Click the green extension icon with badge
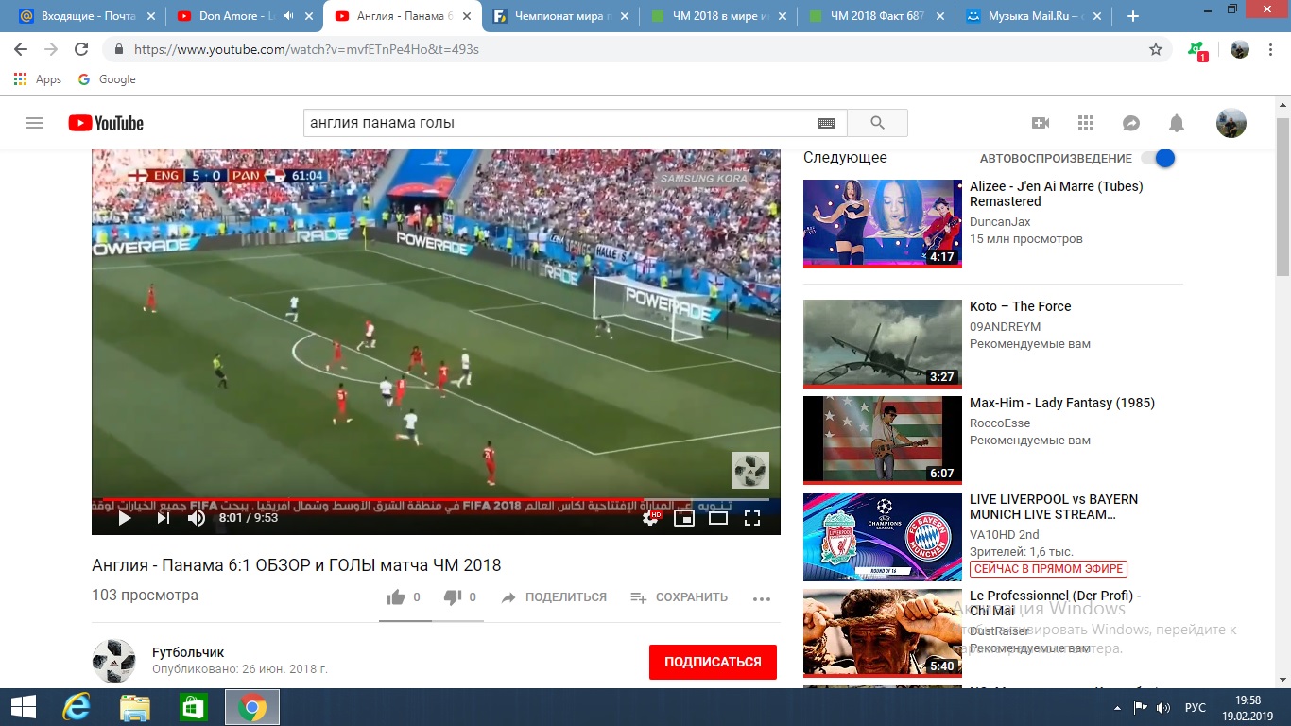 [x=1196, y=50]
